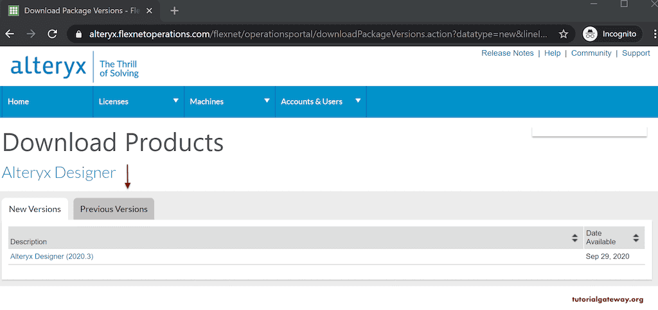658x310 pixels.
Task: Select the New Versions tab
Action: (35, 209)
